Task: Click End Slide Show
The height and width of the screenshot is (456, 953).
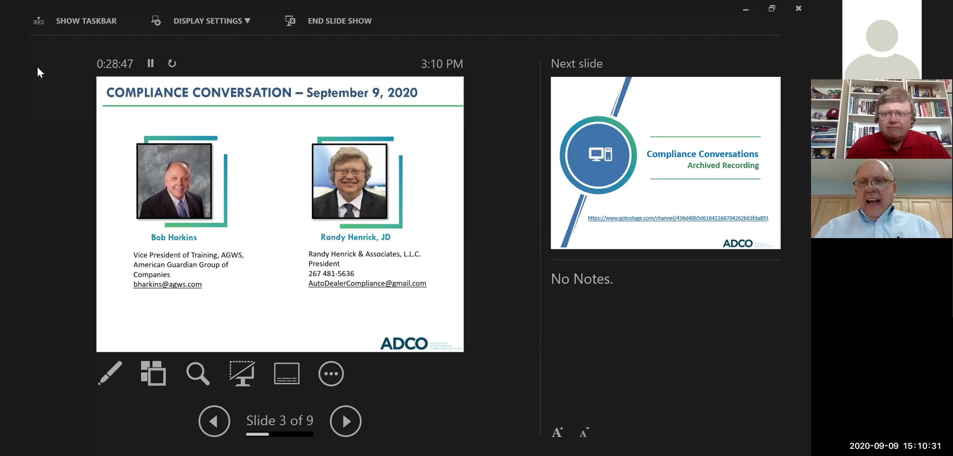Action: click(x=328, y=21)
